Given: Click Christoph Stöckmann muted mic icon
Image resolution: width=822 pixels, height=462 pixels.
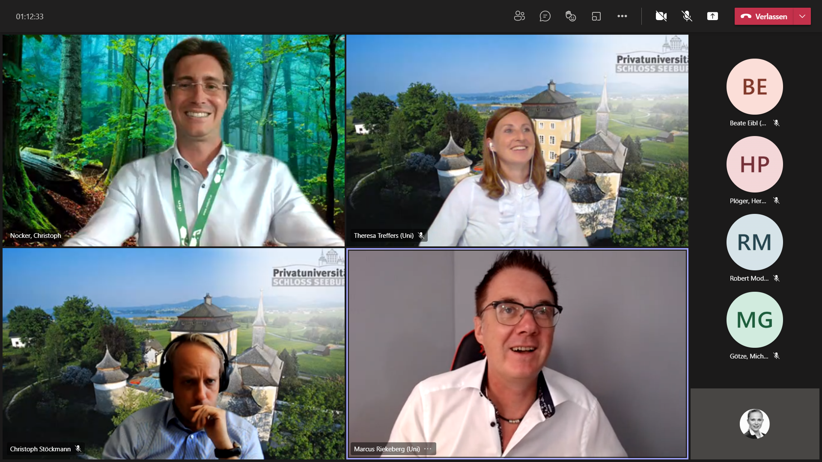Looking at the screenshot, I should pos(78,449).
